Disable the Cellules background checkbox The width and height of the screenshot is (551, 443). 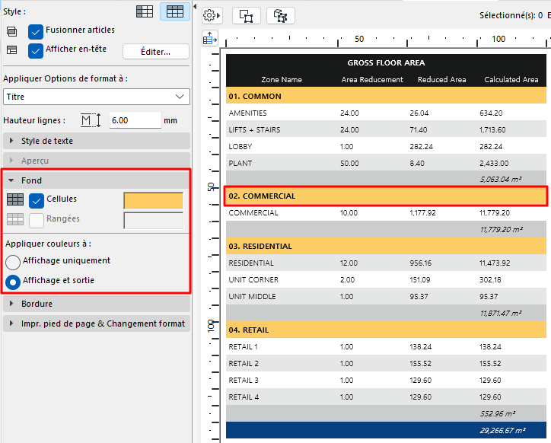(36, 200)
